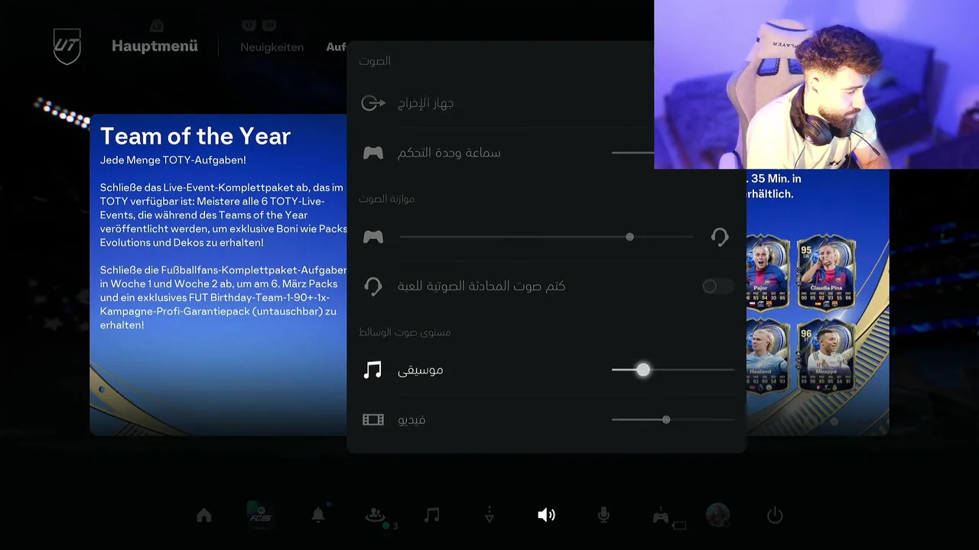This screenshot has width=979, height=550.
Task: Click the output device arrow icon
Action: [x=372, y=103]
